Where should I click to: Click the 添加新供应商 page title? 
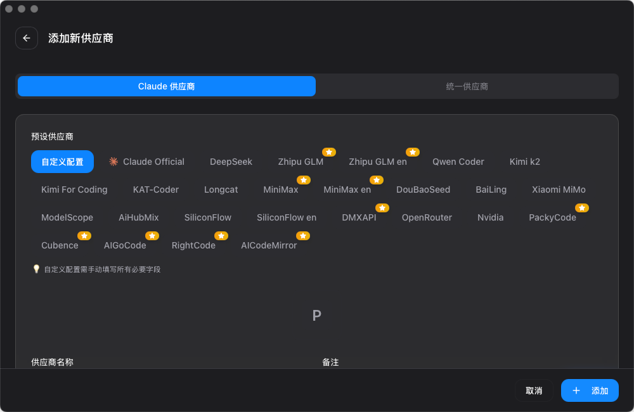point(81,38)
